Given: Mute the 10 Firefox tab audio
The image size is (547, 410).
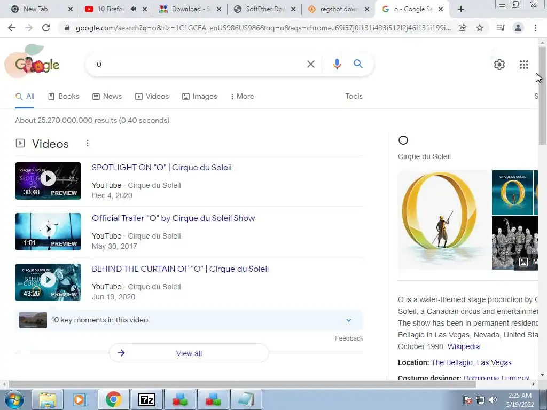Looking at the screenshot, I should pyautogui.click(x=133, y=9).
